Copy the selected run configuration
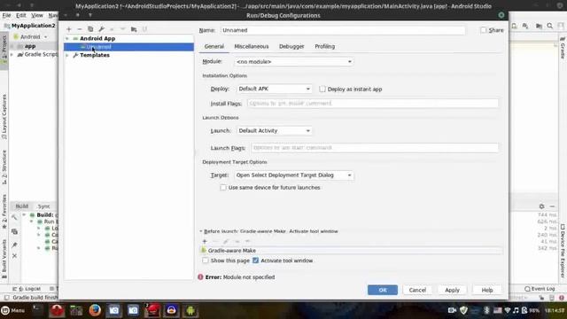 90,29
